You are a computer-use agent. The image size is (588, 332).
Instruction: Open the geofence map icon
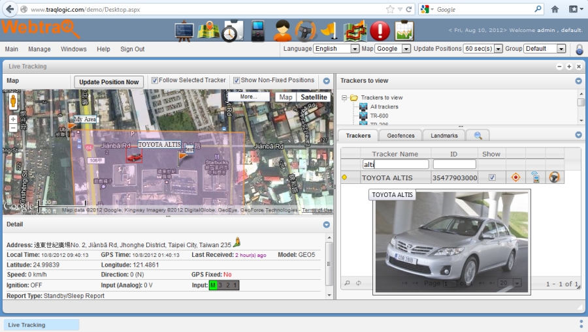[355, 31]
